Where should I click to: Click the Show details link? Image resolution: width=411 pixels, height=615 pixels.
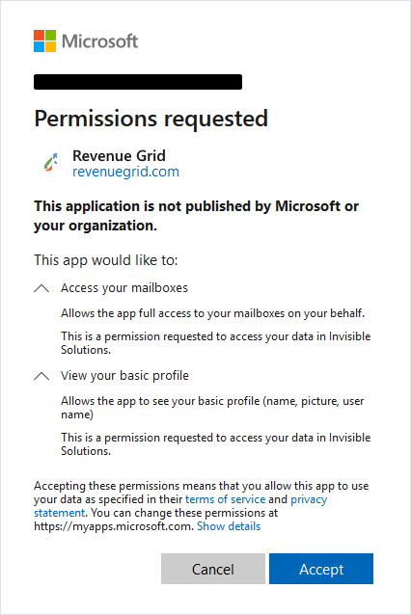pos(229,526)
